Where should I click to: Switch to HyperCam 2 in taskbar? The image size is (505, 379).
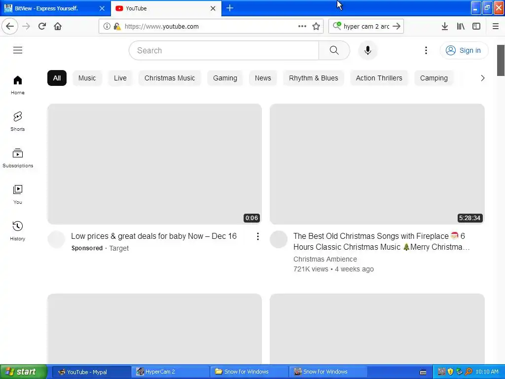(x=170, y=372)
